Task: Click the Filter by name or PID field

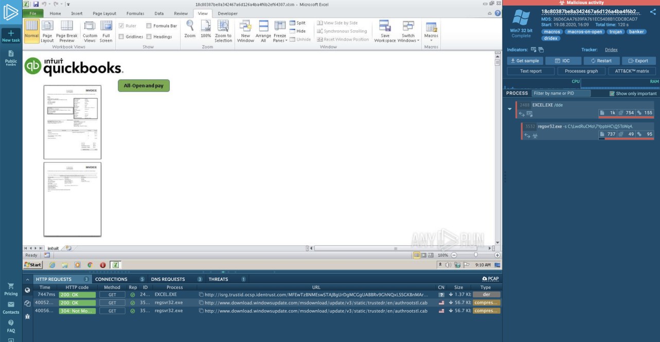Action: tap(560, 94)
